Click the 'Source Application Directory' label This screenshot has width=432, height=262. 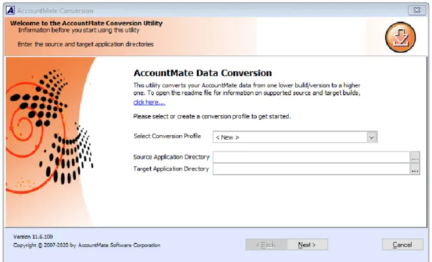(171, 157)
